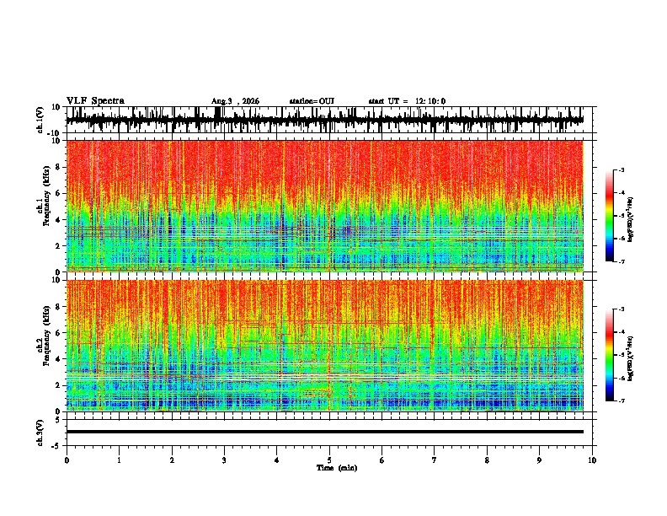667x516 pixels.
Task: Click time axis tick label "9"
Action: click(x=539, y=460)
